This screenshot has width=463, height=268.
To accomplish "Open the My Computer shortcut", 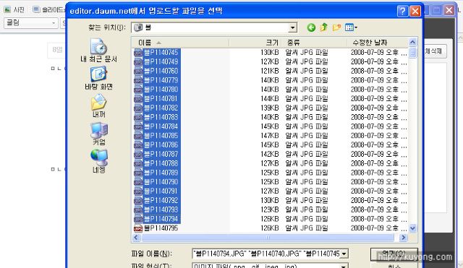I will click(x=99, y=134).
